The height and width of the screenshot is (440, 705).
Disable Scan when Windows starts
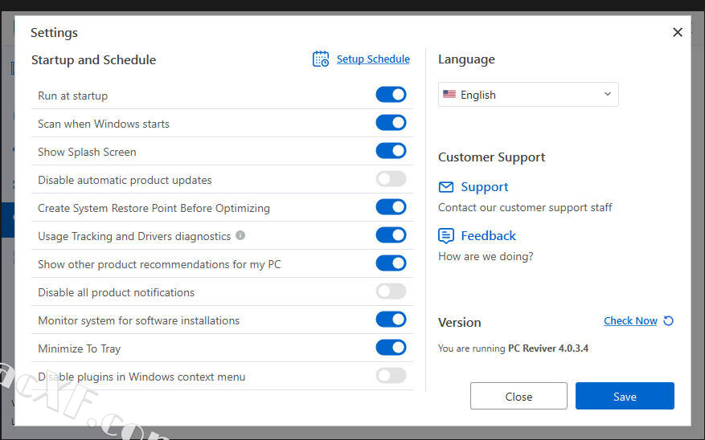391,123
